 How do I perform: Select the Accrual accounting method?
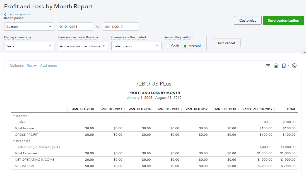pos(185,46)
